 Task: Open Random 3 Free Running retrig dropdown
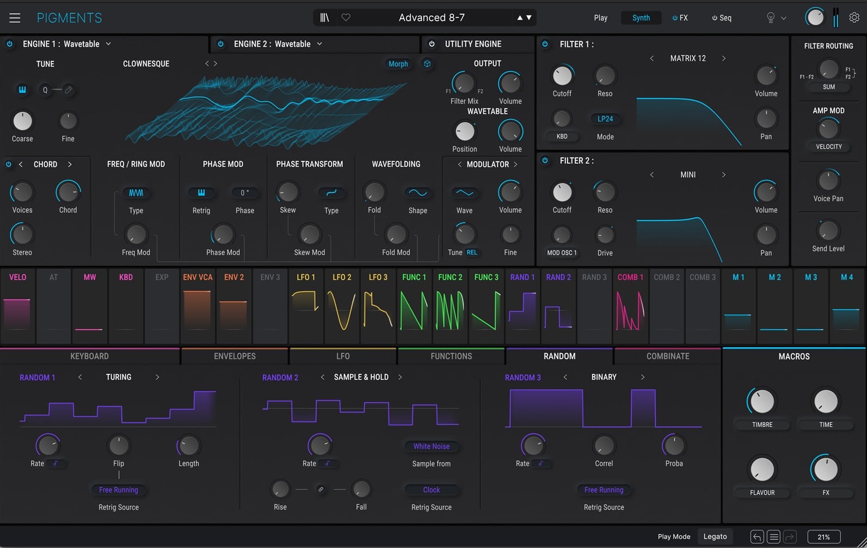(x=604, y=490)
